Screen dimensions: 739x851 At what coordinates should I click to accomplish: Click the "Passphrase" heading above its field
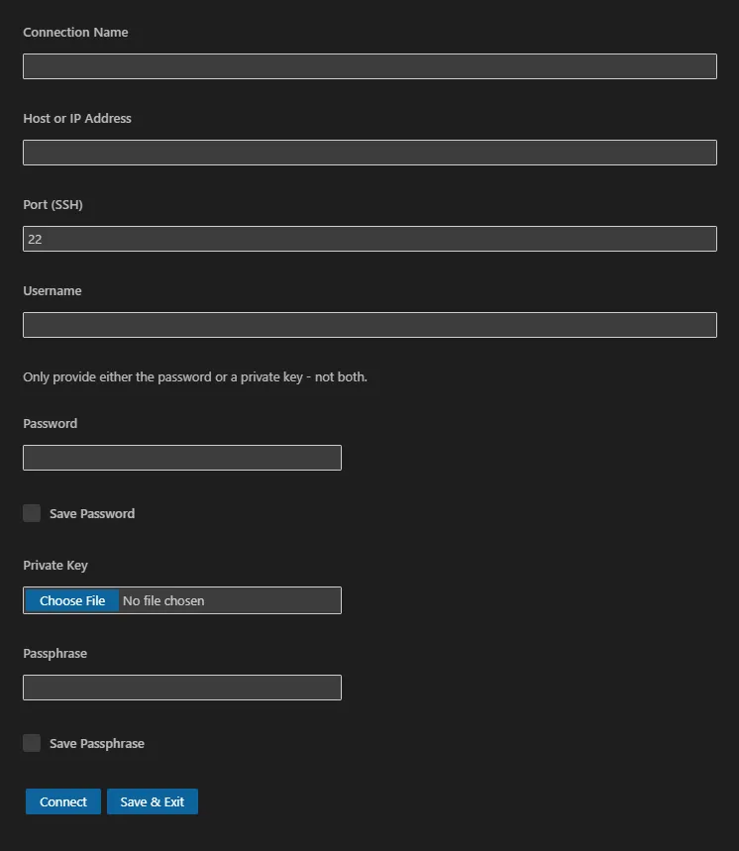pyautogui.click(x=54, y=654)
